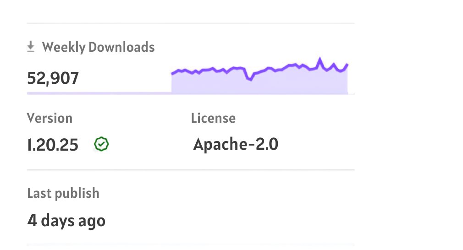Click the download arrow icon

pos(31,47)
